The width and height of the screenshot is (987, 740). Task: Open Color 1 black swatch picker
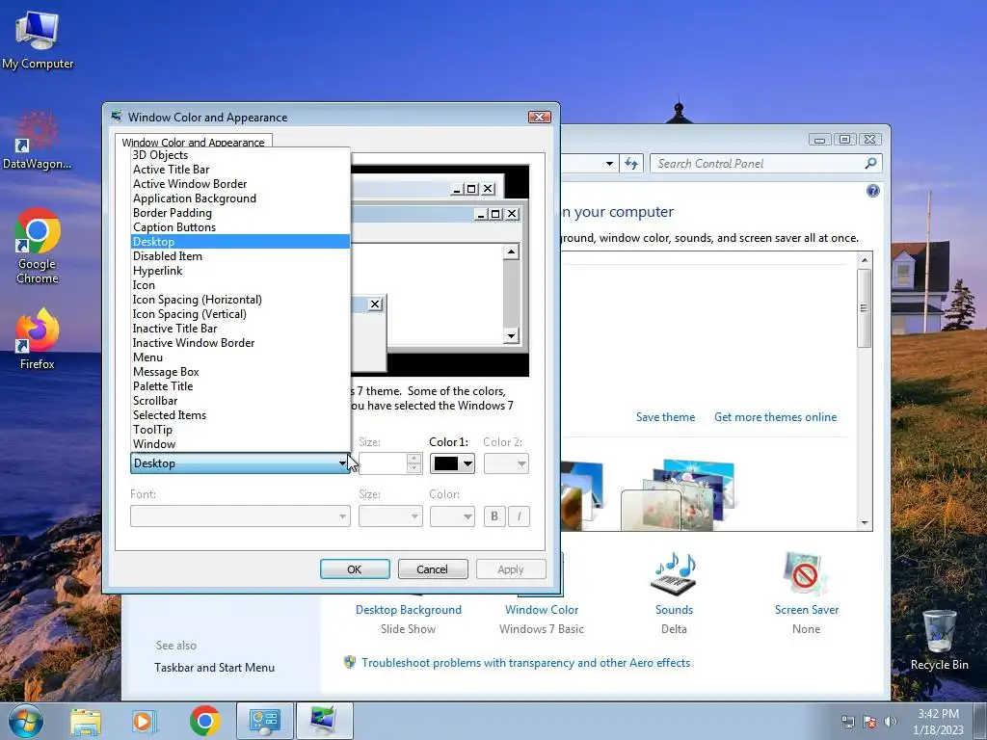(452, 463)
